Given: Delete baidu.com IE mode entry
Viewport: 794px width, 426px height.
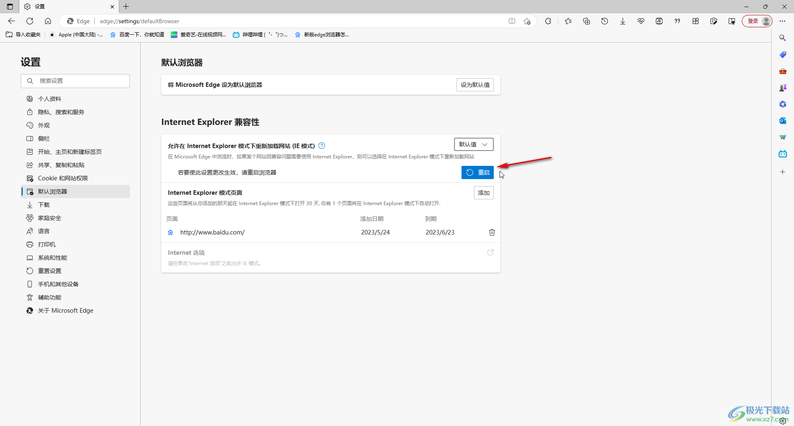Looking at the screenshot, I should click(492, 232).
